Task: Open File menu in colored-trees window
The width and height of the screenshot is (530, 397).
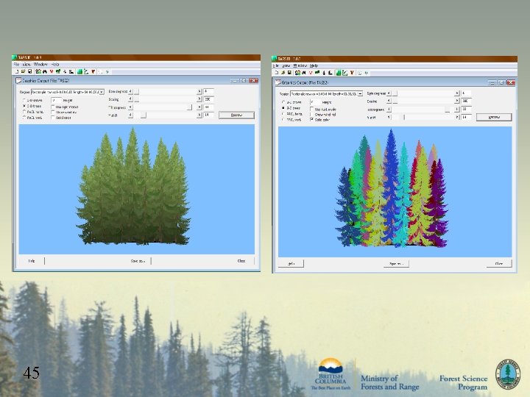Action: click(276, 65)
